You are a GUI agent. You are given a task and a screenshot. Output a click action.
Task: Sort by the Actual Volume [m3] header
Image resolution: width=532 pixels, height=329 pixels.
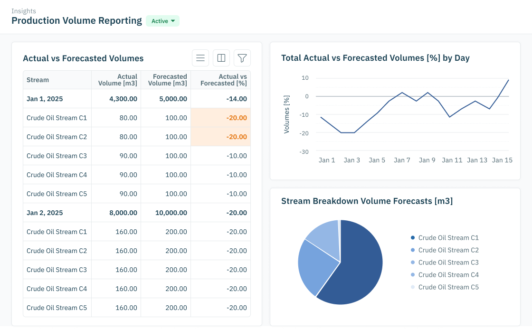tap(117, 80)
